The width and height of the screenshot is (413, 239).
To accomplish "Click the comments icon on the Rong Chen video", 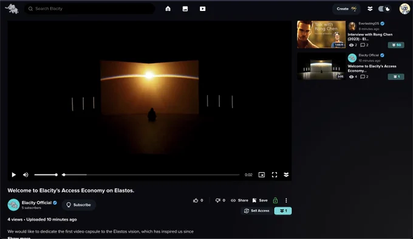I will click(x=363, y=45).
